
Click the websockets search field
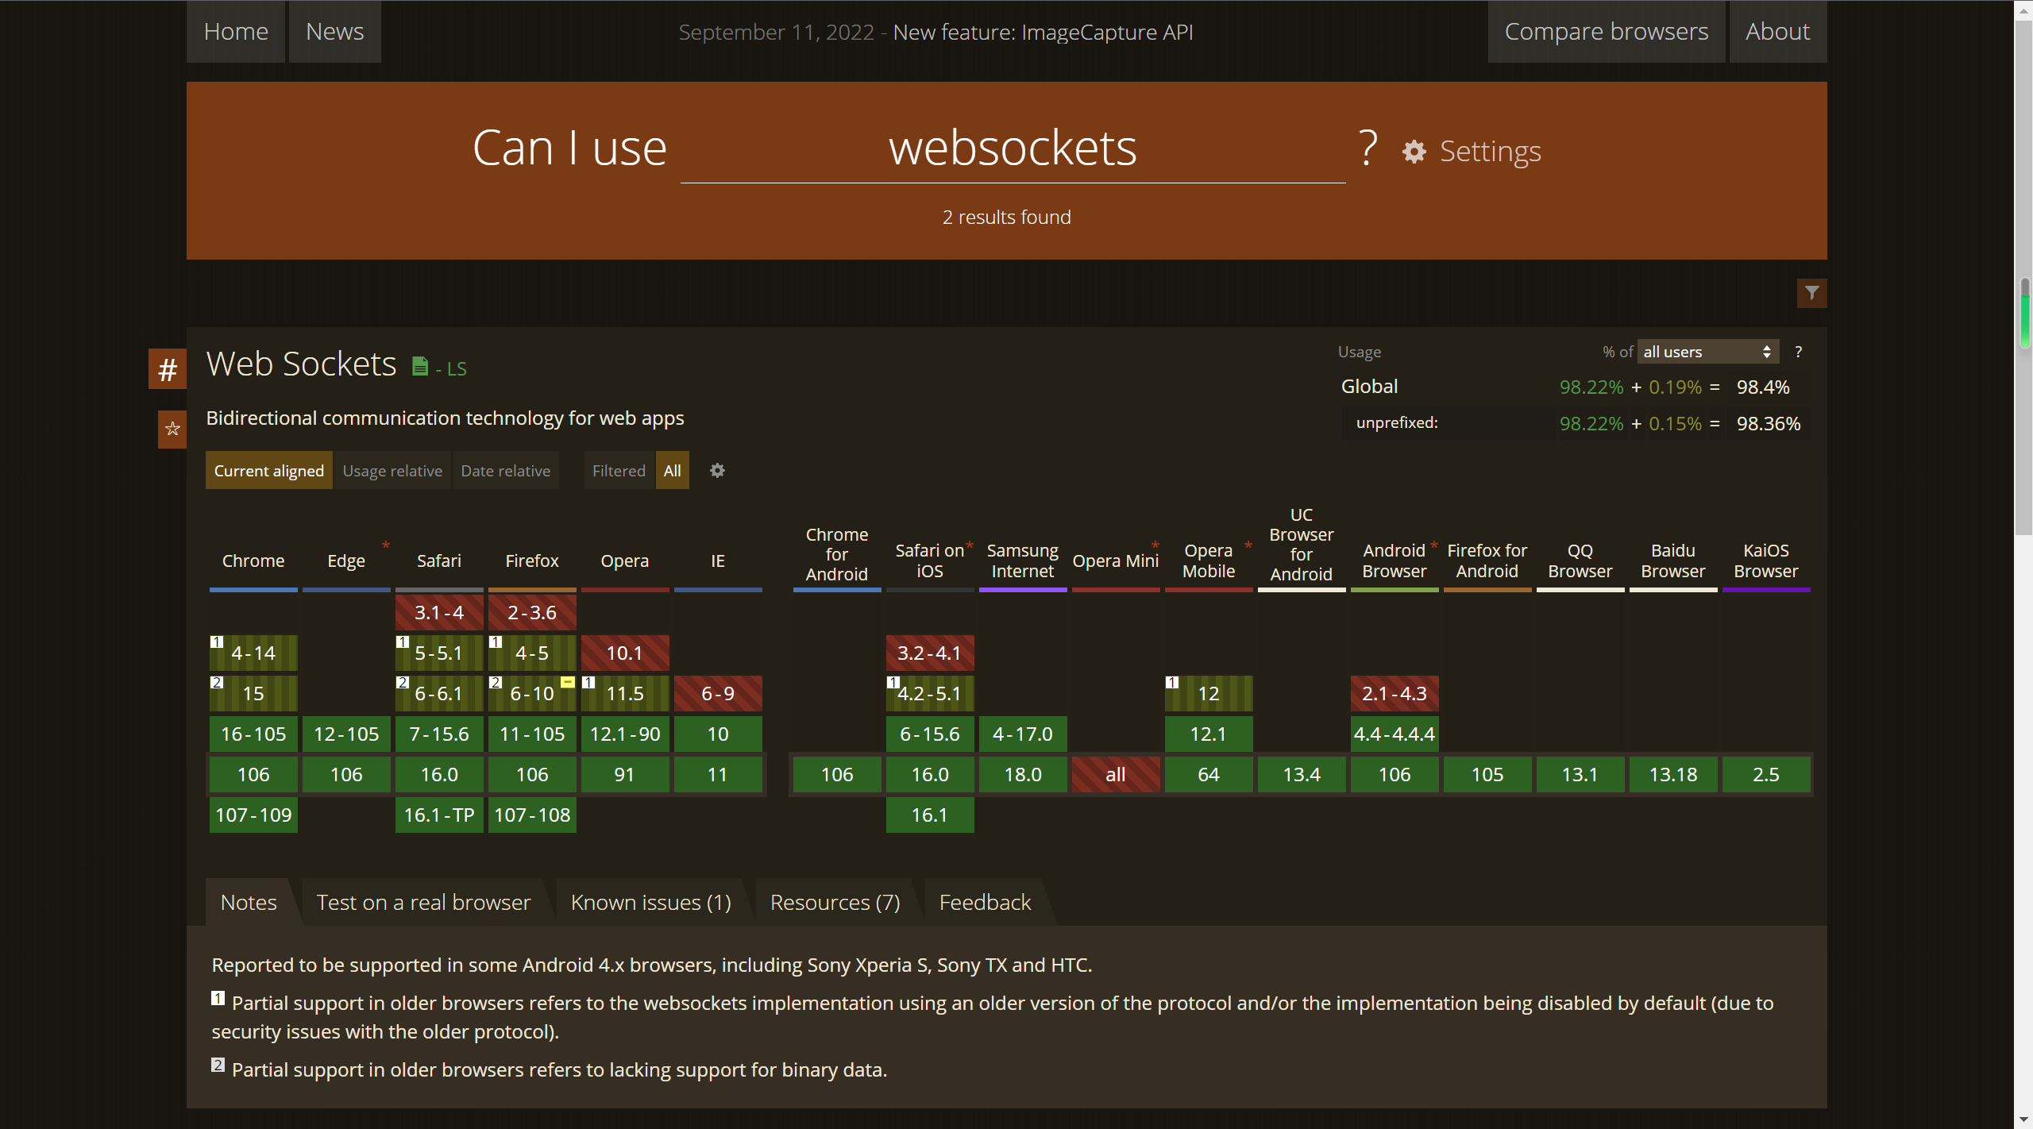click(1013, 148)
